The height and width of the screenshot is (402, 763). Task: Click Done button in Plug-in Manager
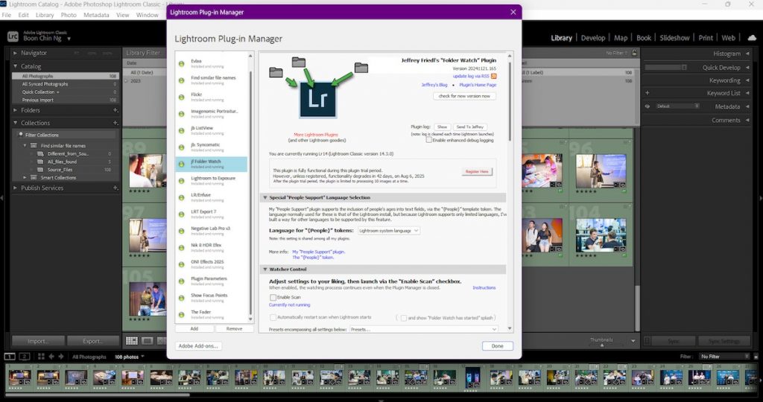(x=497, y=346)
